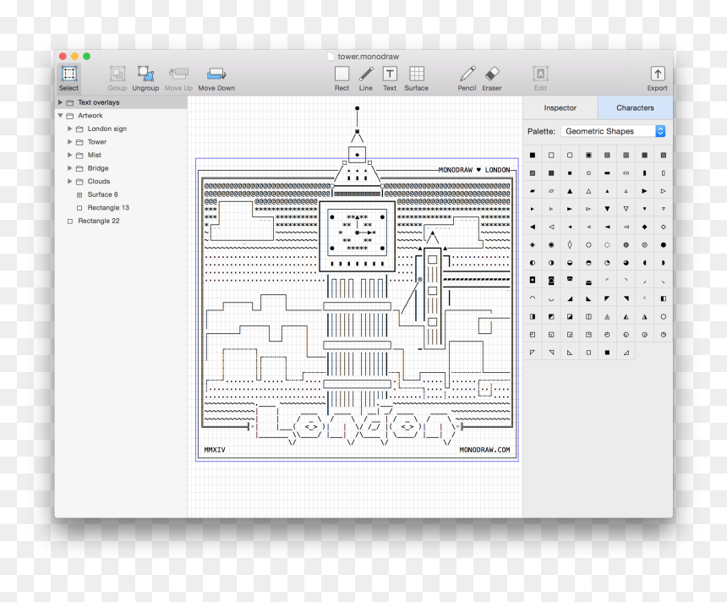Click the Group toolbar icon
Image resolution: width=727 pixels, height=602 pixels.
point(118,79)
